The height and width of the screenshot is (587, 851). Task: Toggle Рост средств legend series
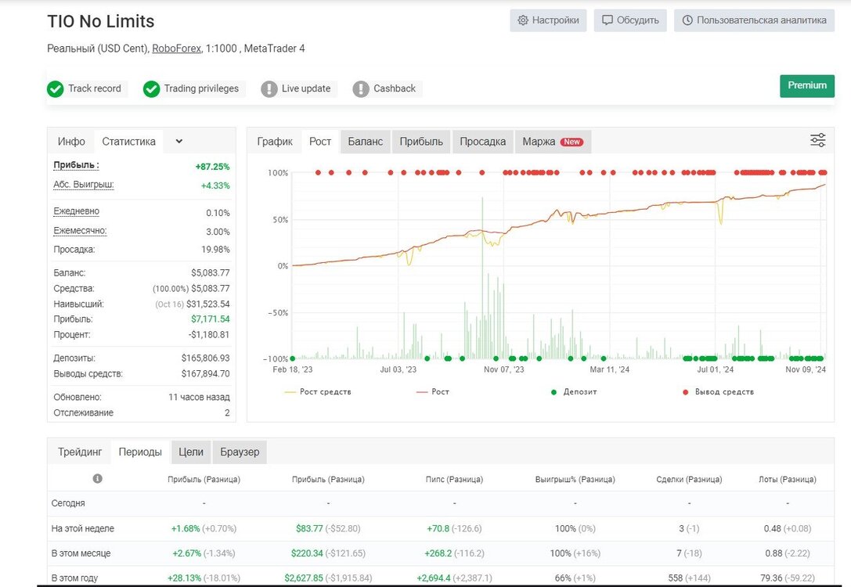pyautogui.click(x=318, y=391)
